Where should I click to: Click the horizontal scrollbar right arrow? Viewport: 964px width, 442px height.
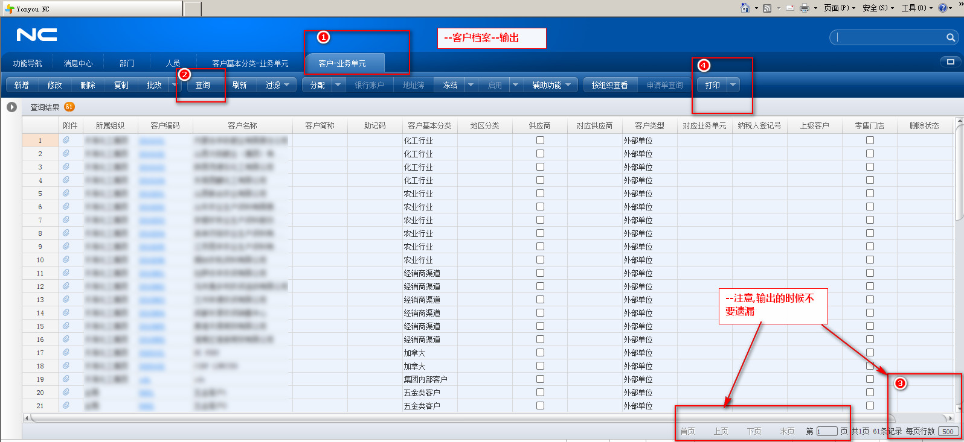[950, 417]
